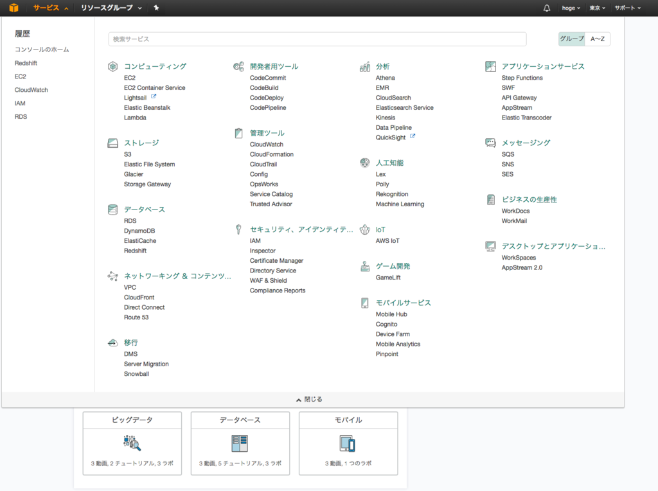This screenshot has height=491, width=658.
Task: Click the デスクトップ monitor category icon
Action: 490,246
